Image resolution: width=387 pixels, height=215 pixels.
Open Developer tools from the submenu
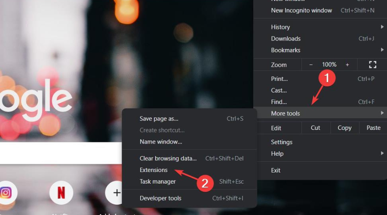(189, 198)
